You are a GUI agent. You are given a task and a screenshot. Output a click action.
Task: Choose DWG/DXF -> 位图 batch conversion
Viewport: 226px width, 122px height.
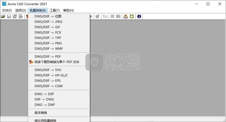[x=59, y=16]
